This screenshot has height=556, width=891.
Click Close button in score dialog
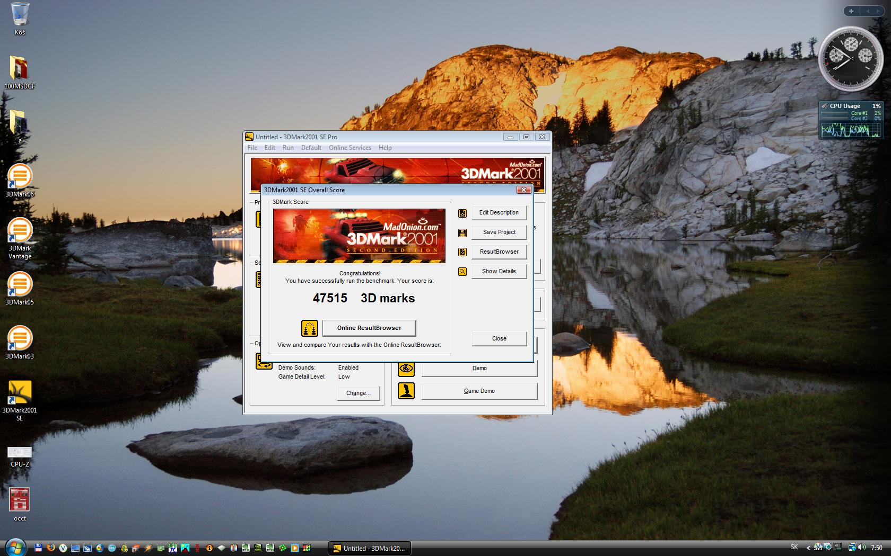click(x=499, y=339)
